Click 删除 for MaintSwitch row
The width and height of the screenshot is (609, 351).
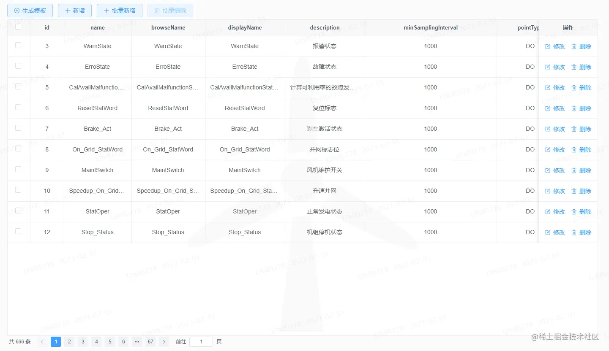[581, 170]
